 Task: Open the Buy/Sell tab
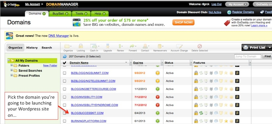[60, 14]
